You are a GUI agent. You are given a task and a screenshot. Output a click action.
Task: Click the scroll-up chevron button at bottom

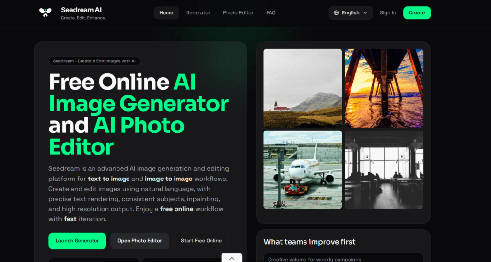[232, 258]
